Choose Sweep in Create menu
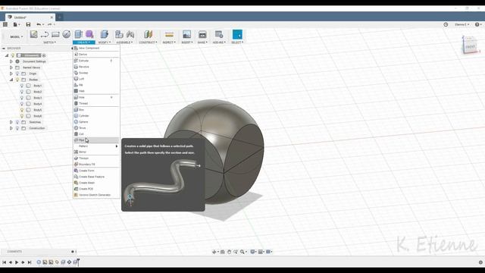Image resolution: width=485 pixels, height=273 pixels. [96, 73]
